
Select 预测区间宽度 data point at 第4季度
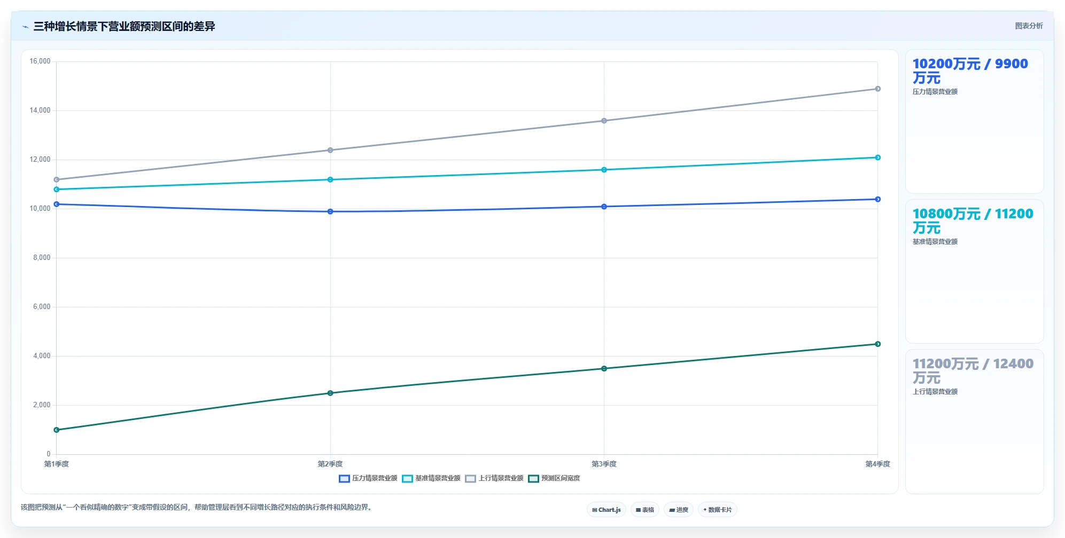[x=878, y=344]
